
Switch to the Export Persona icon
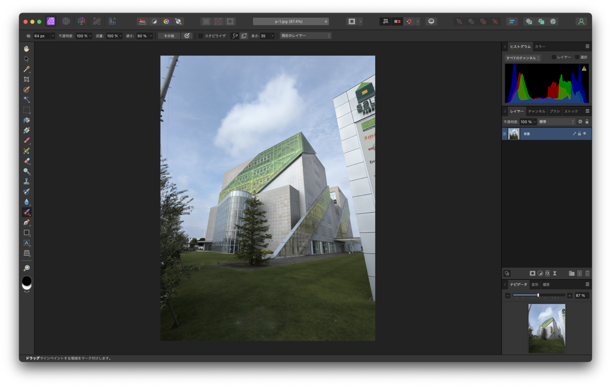click(x=112, y=21)
